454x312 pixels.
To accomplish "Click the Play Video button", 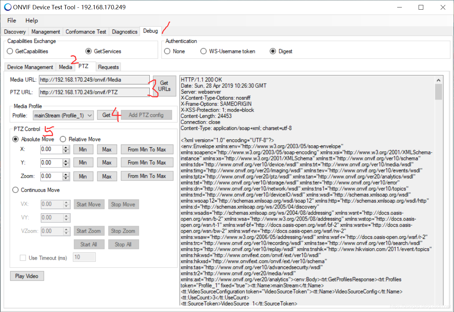I will 27,276.
